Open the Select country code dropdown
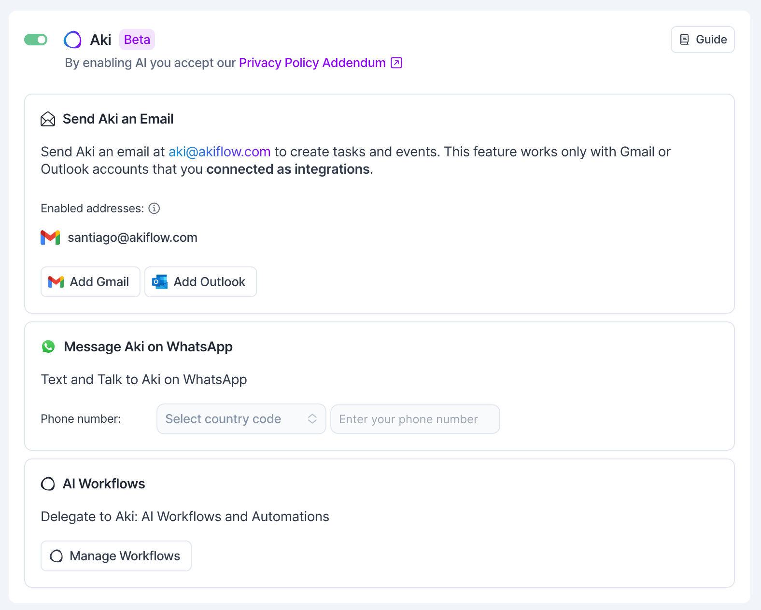The height and width of the screenshot is (610, 761). tap(232, 419)
